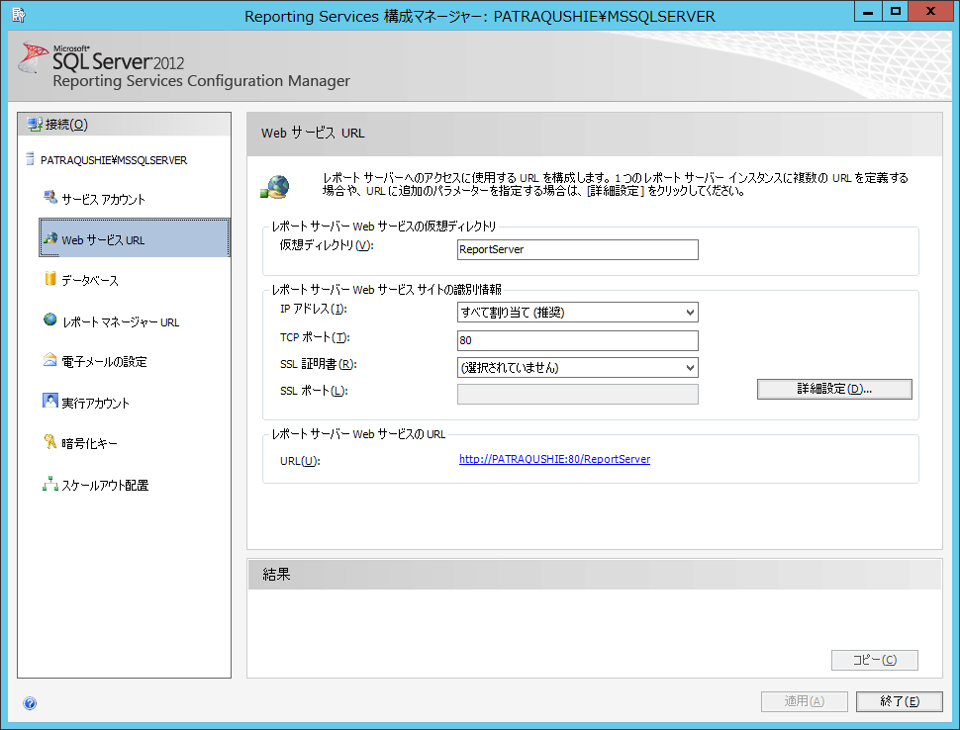The width and height of the screenshot is (960, 730).
Task: Click the SSL ポート(L): label
Action: point(314,391)
